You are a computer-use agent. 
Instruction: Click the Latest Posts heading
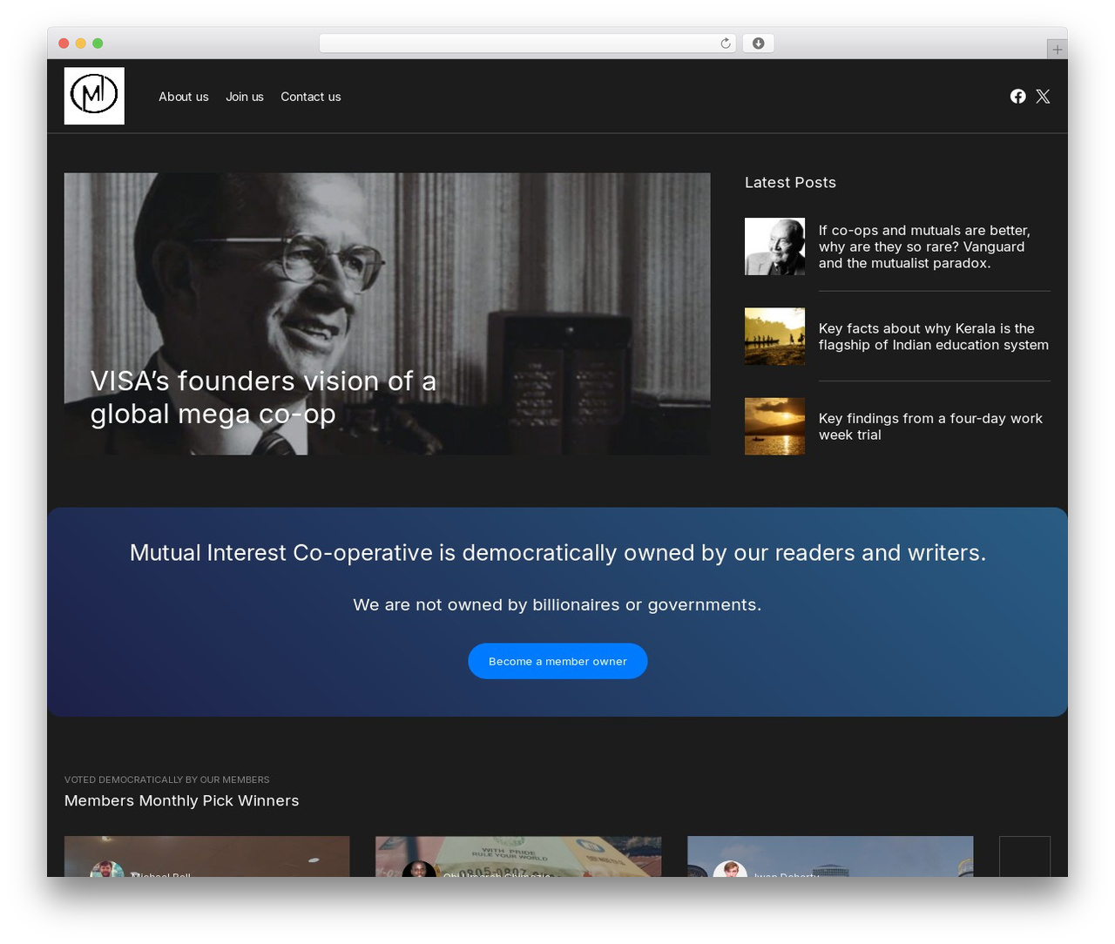pyautogui.click(x=790, y=182)
